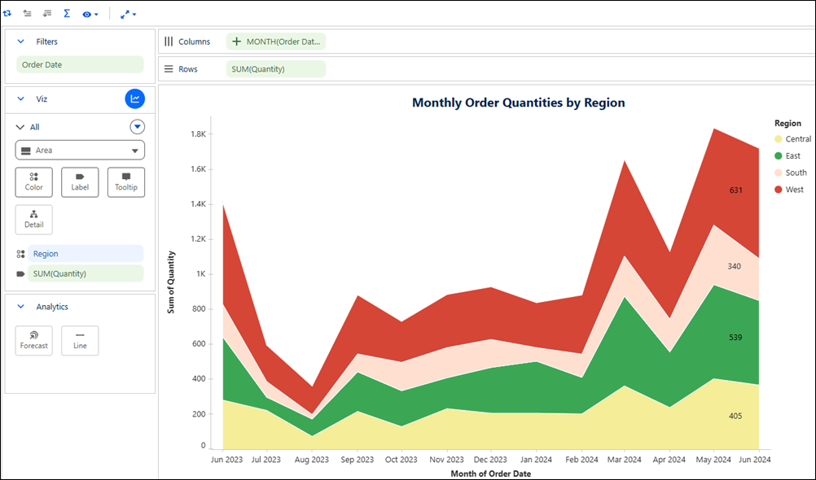Click the Columns shelf label
Image resolution: width=816 pixels, height=480 pixels.
194,41
